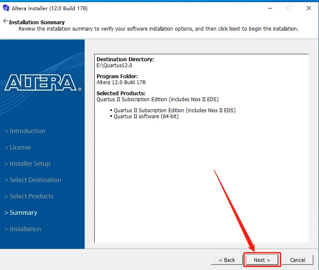Click the Altera 12.0 Build 178 folder text

121,82
